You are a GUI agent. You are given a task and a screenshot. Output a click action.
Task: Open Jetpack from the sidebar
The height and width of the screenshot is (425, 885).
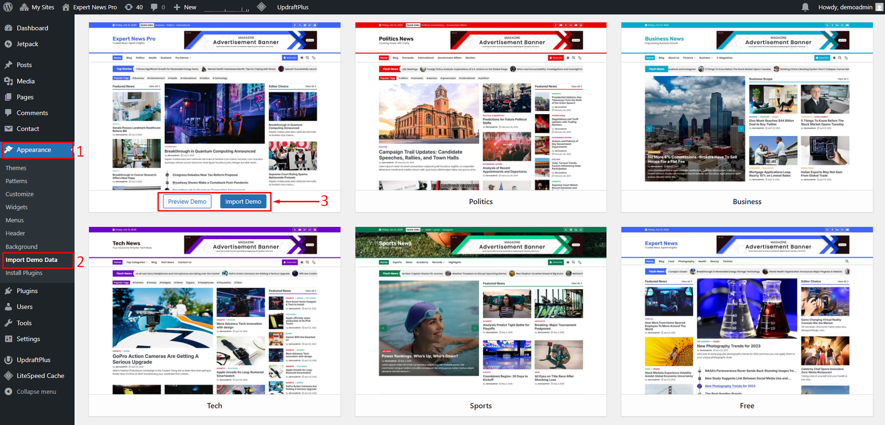(x=27, y=44)
